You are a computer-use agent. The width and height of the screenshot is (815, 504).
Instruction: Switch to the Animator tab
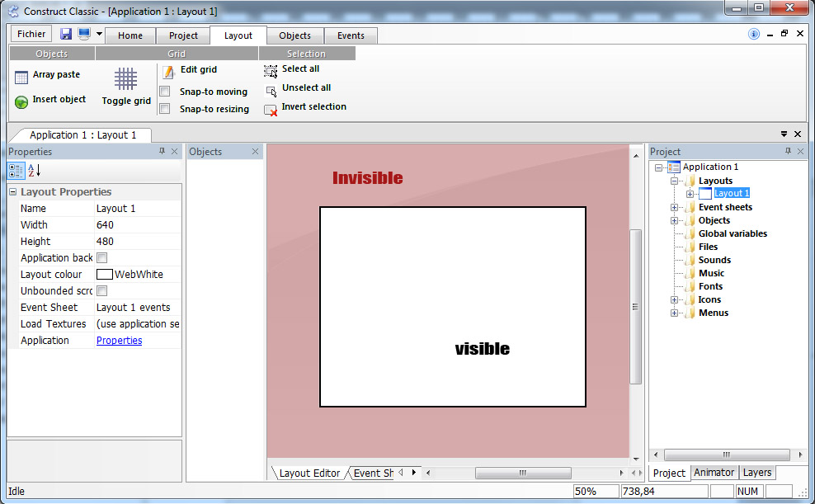click(x=714, y=473)
